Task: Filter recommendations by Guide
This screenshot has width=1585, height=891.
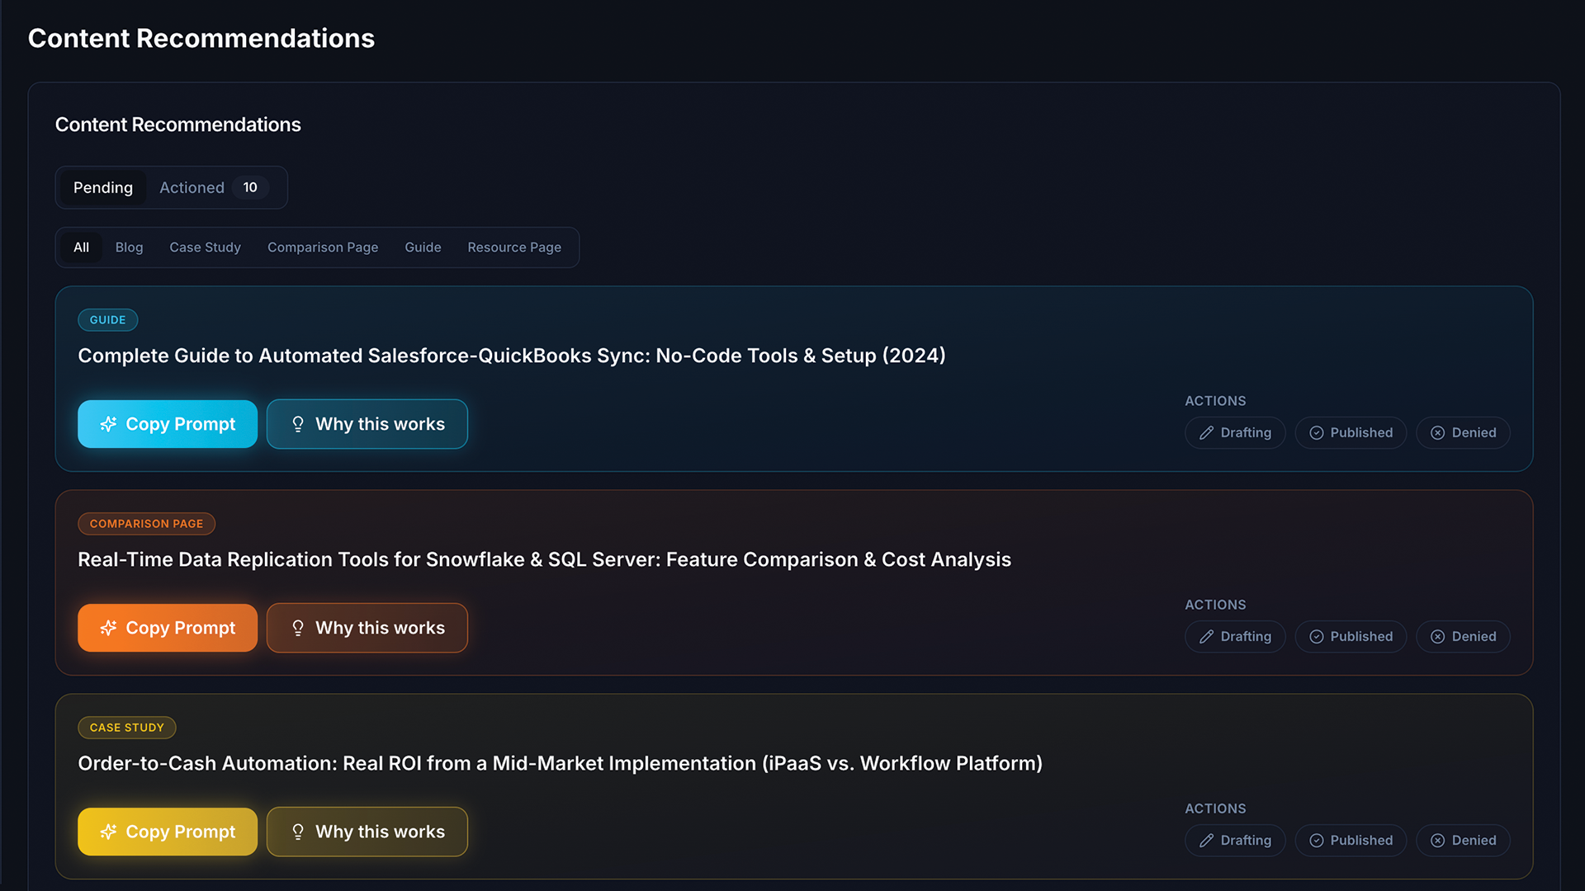Action: pos(423,247)
